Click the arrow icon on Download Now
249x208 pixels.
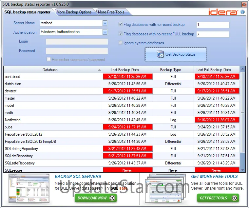pyautogui.click(x=112, y=198)
